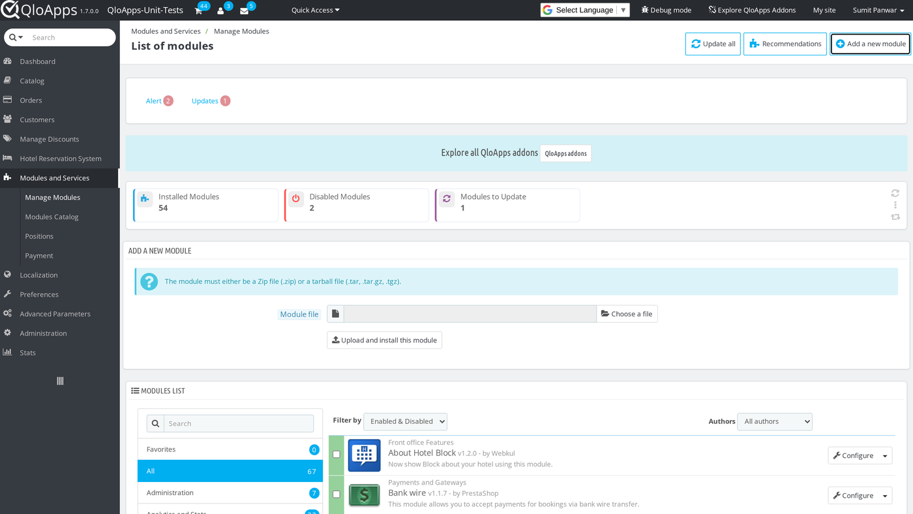The width and height of the screenshot is (913, 514).
Task: Click Upload and install this module
Action: [x=385, y=340]
